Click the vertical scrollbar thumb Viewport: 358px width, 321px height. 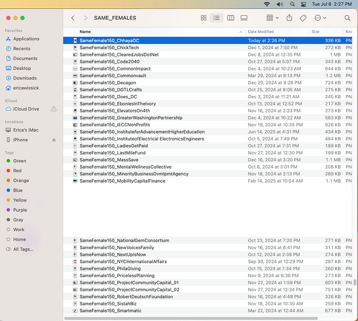[x=355, y=282]
